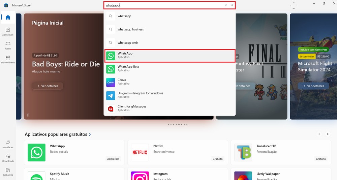The image size is (337, 180).
Task: Open Canva app suggestion
Action: pyautogui.click(x=170, y=82)
